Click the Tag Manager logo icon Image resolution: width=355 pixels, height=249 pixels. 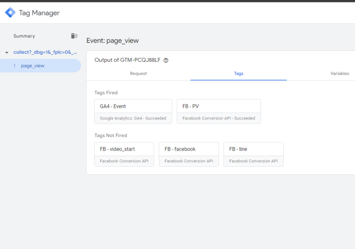tap(10, 12)
